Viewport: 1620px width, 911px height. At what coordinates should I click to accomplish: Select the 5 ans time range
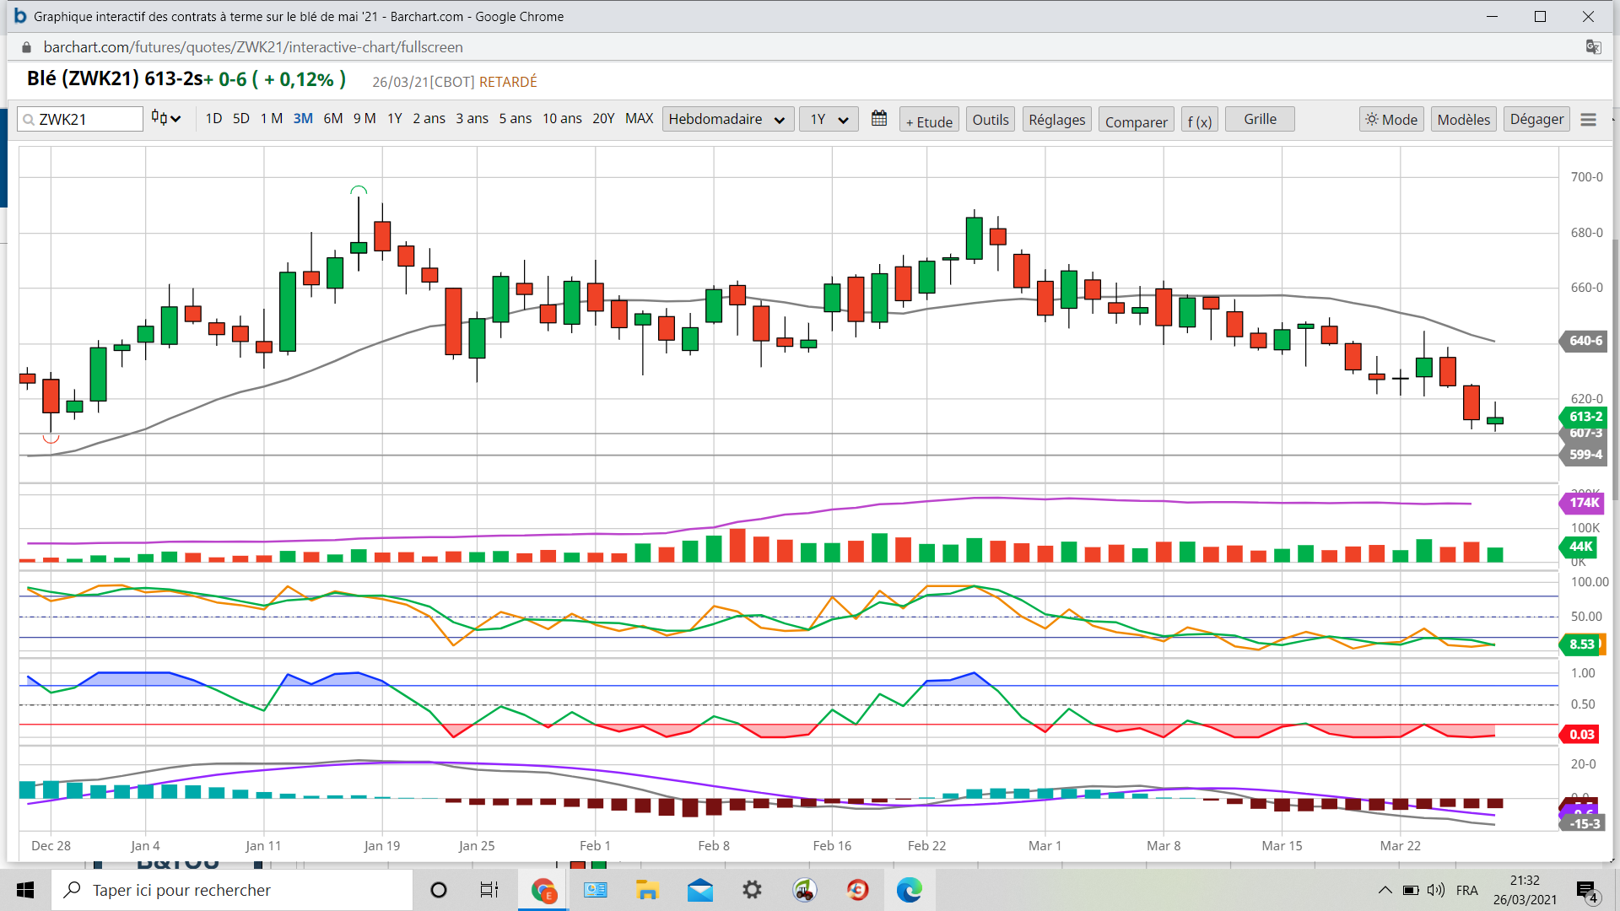[x=515, y=119]
